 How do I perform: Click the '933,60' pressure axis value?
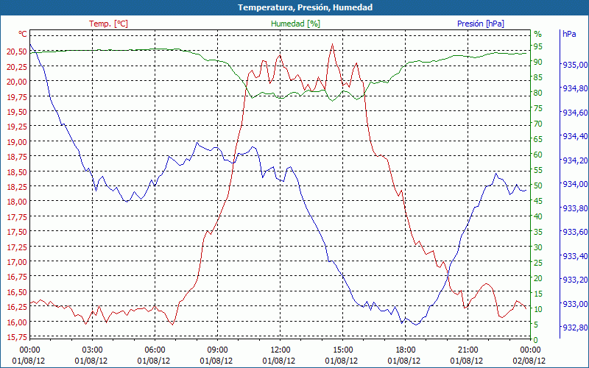[x=575, y=232]
